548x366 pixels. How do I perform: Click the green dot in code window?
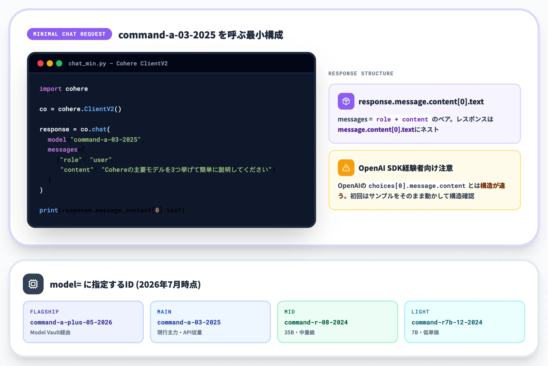[59, 63]
